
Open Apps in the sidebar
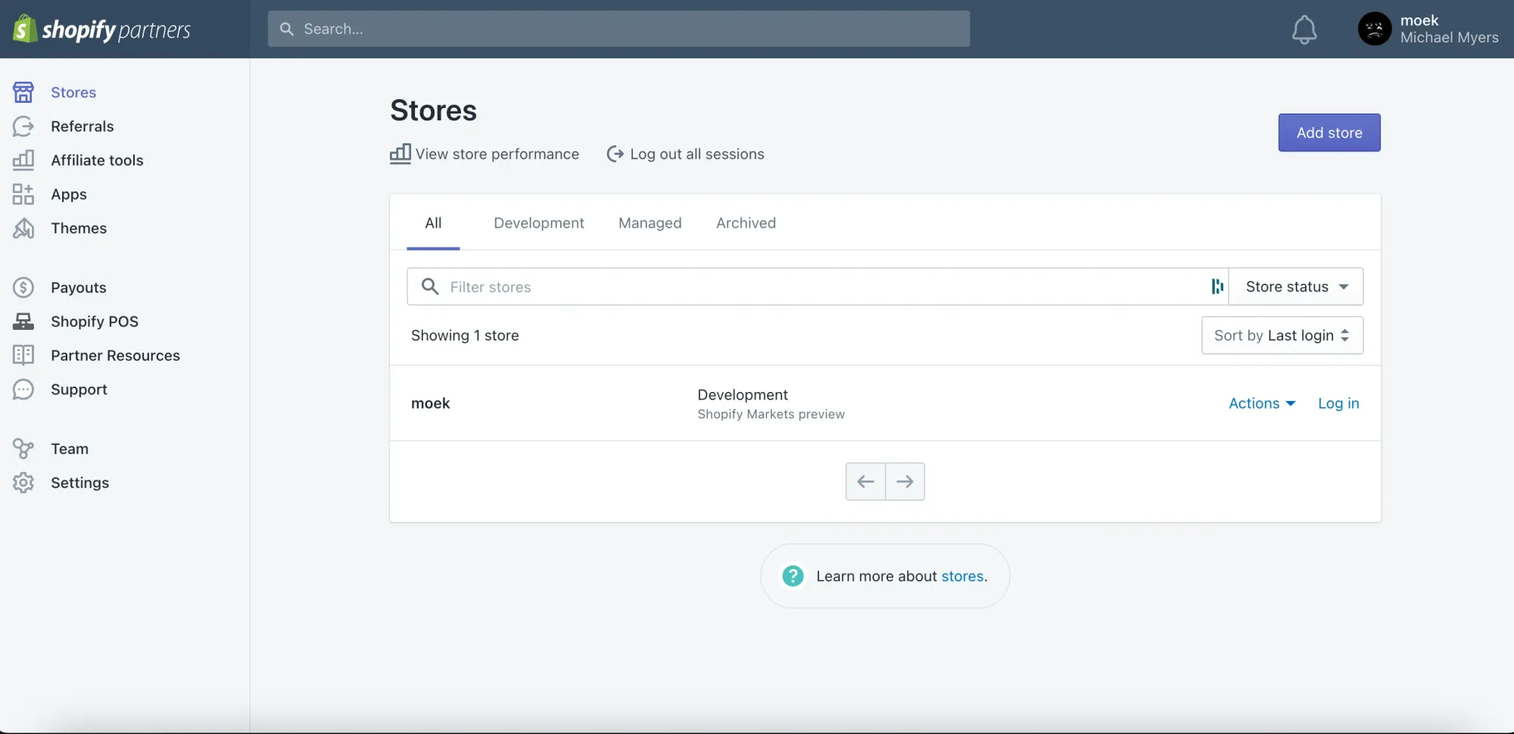click(69, 194)
